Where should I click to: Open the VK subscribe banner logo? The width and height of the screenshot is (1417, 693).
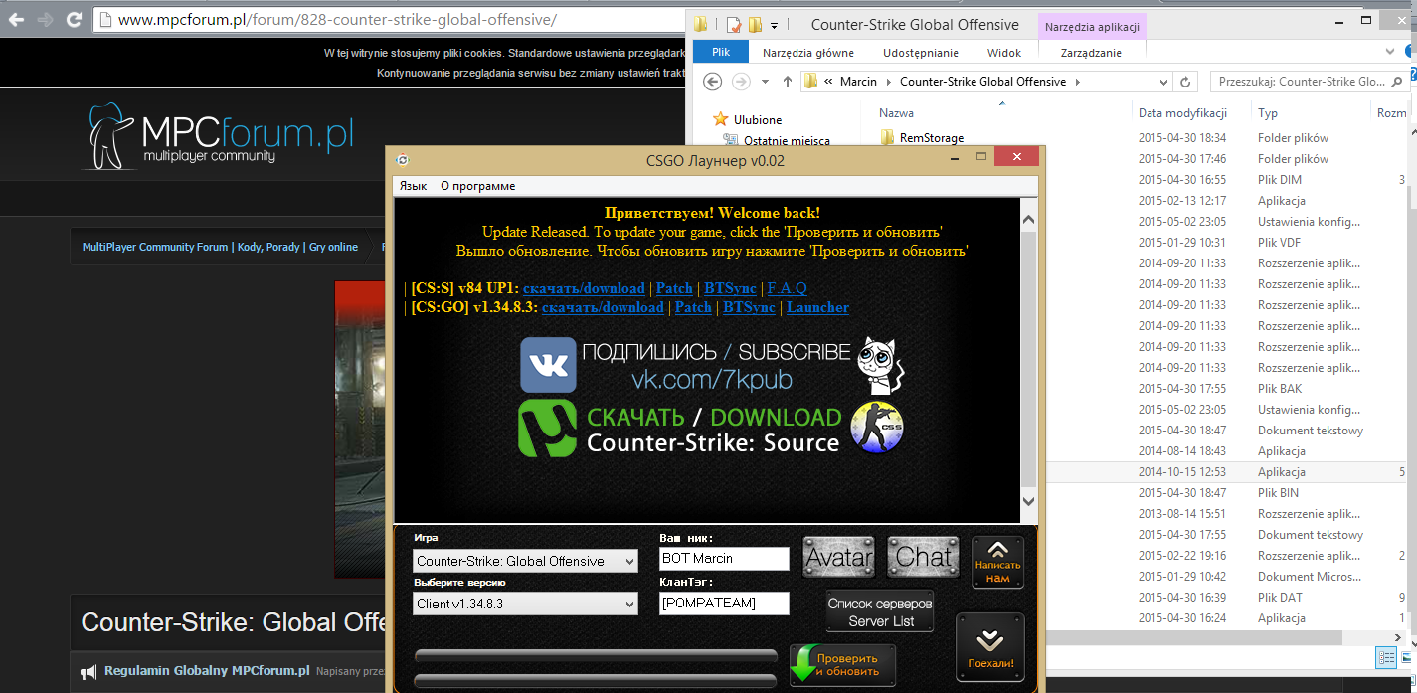tap(548, 365)
